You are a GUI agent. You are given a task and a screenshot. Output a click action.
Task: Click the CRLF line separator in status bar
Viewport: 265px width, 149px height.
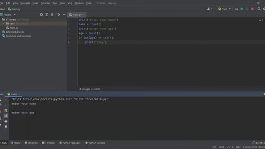click(x=222, y=147)
